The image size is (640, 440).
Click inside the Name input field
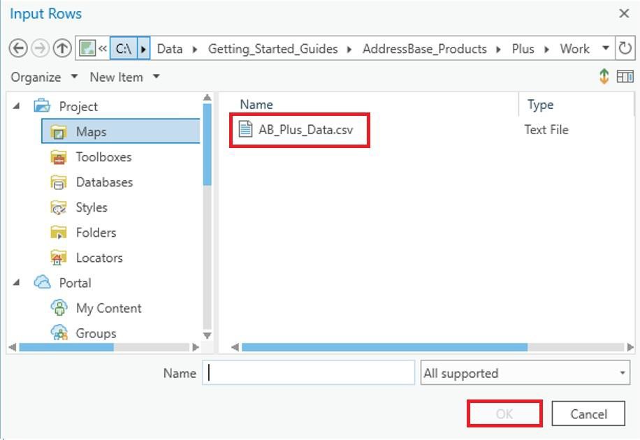tap(307, 372)
